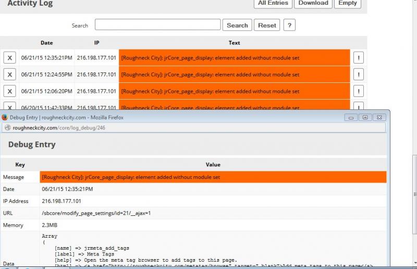Maximize the Debug Entry popup window
Screen dimensions: 417x269
[365, 118]
